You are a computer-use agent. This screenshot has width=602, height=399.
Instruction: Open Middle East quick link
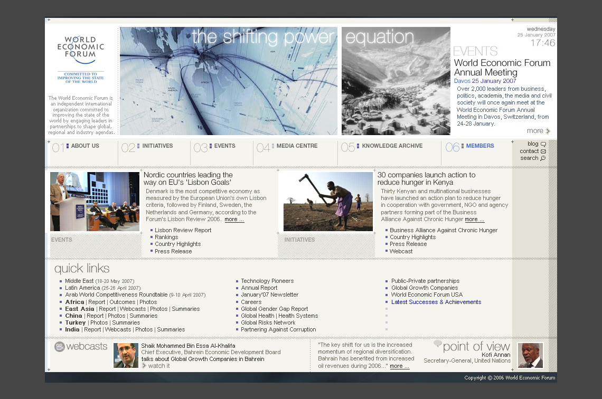tap(79, 281)
